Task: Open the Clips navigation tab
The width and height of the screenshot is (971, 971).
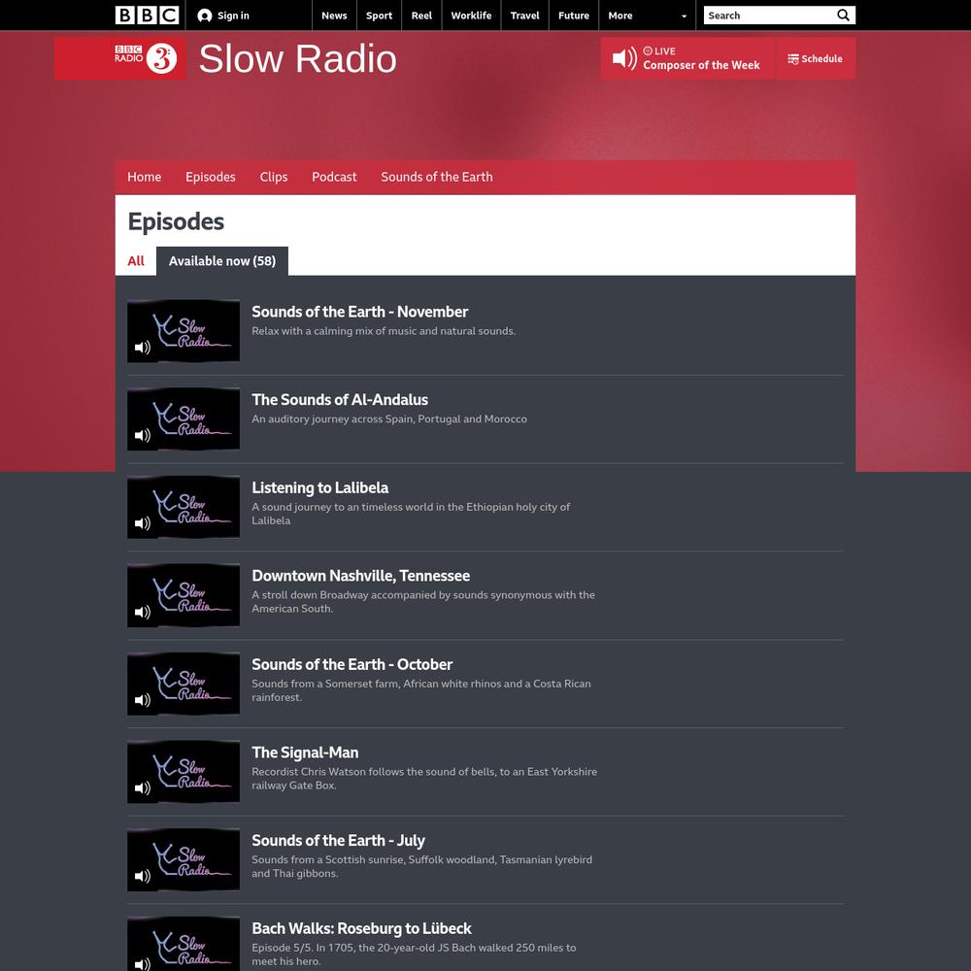Action: (x=274, y=177)
